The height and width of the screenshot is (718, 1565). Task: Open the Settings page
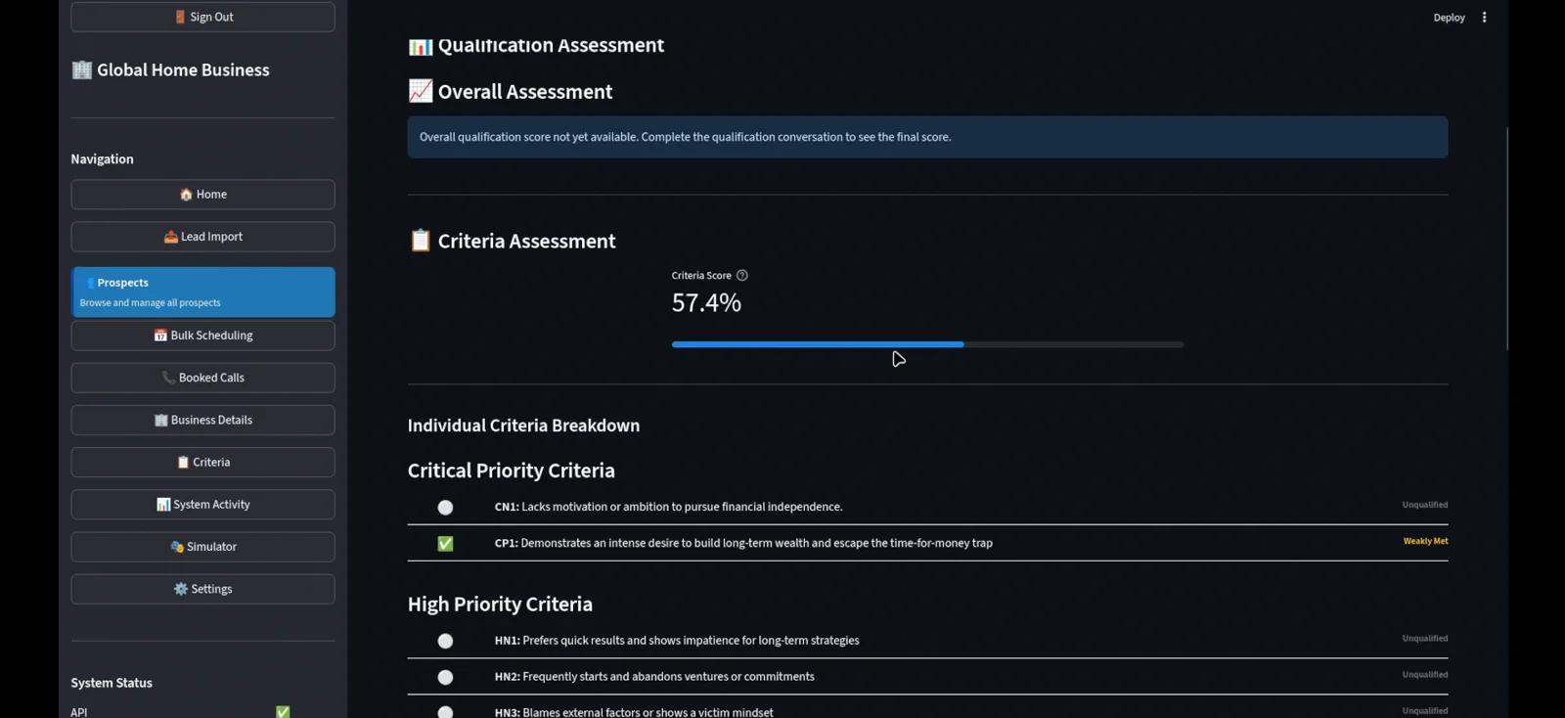coord(202,589)
